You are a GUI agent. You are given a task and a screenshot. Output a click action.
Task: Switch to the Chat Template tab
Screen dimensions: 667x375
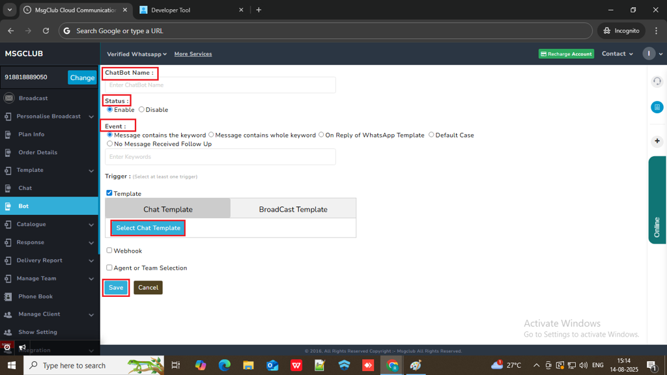167,209
